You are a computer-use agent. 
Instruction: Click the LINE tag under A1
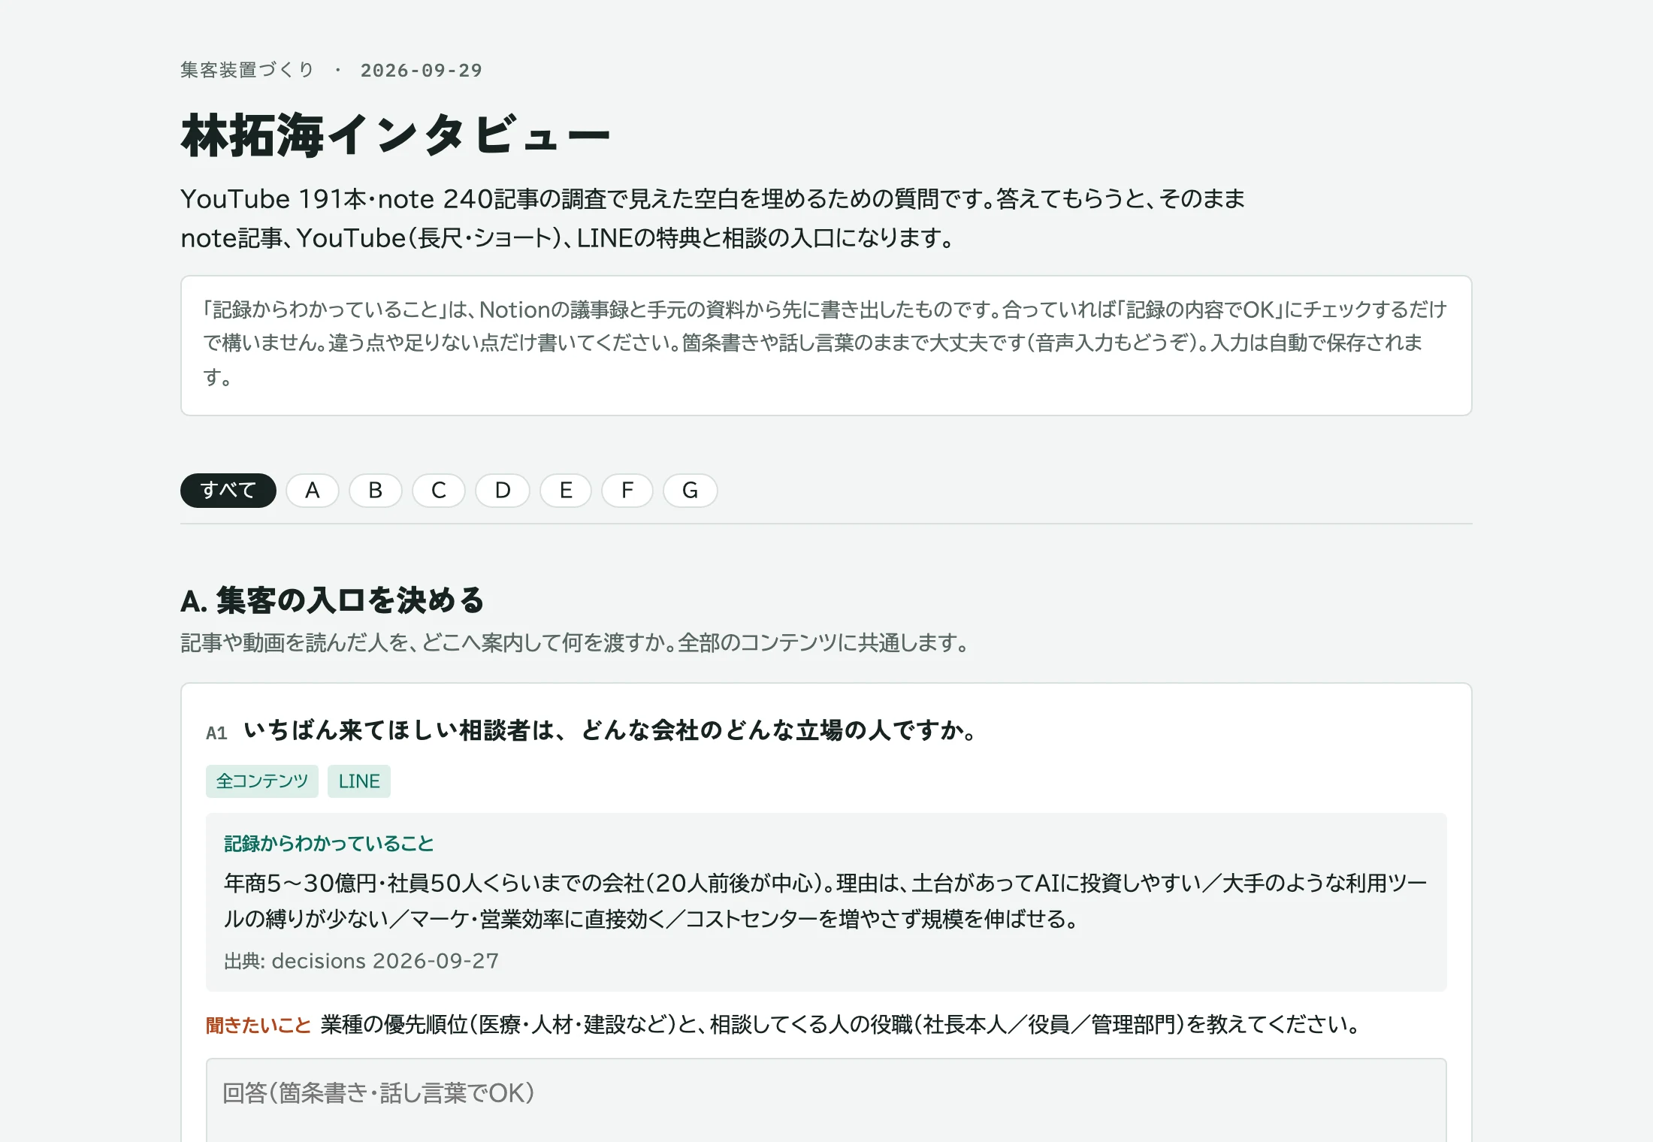pyautogui.click(x=359, y=781)
